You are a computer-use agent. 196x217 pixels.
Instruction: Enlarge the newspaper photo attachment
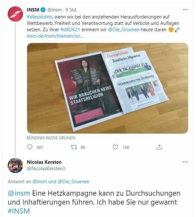click(108, 88)
